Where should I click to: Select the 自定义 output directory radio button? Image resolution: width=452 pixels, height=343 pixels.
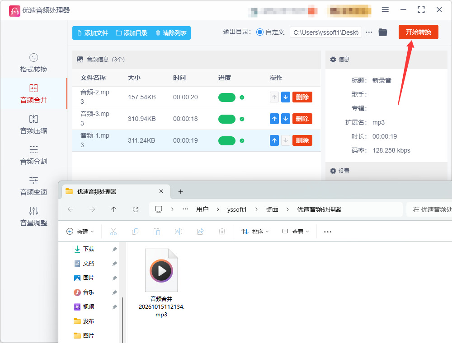[x=260, y=32]
